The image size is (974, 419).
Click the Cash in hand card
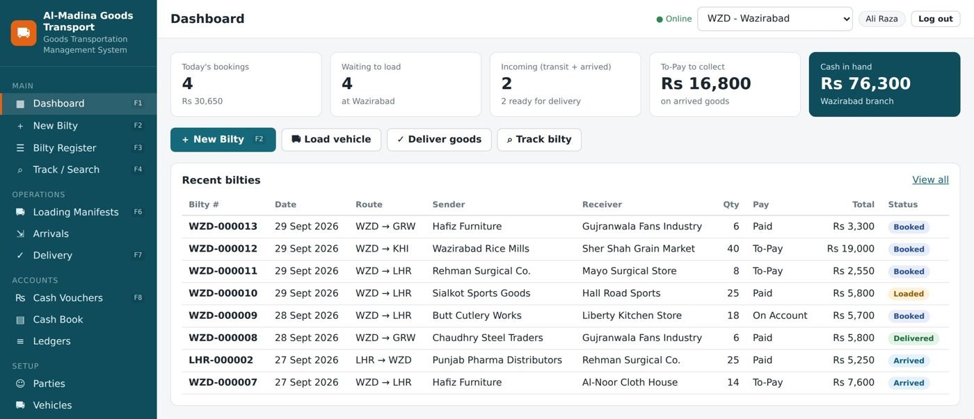[x=884, y=84]
